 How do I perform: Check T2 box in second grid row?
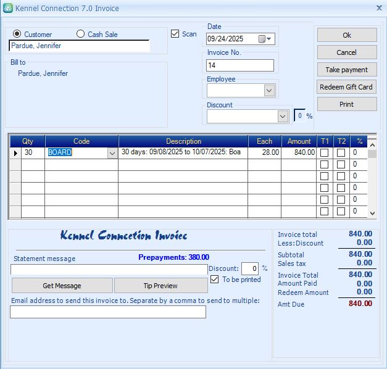point(341,164)
